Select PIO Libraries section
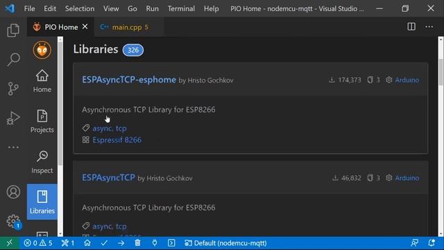 42,202
